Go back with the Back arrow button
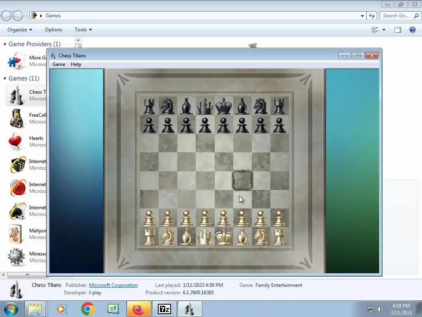 pos(7,16)
